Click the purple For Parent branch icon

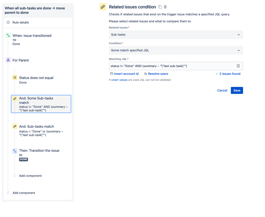point(8,60)
